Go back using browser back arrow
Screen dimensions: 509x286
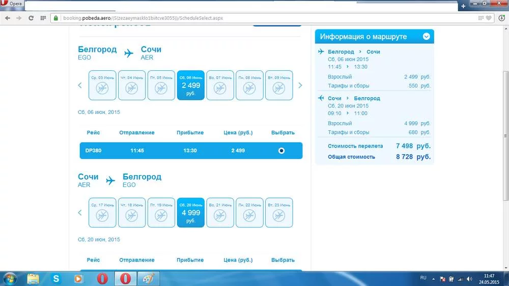click(x=8, y=18)
